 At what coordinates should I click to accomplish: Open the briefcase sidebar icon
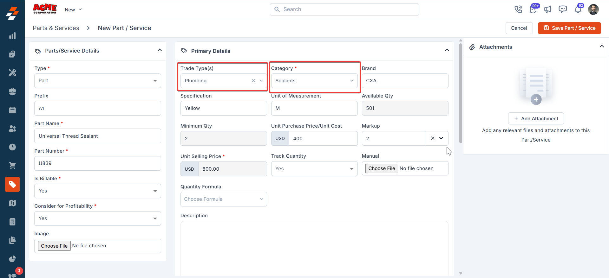[12, 91]
